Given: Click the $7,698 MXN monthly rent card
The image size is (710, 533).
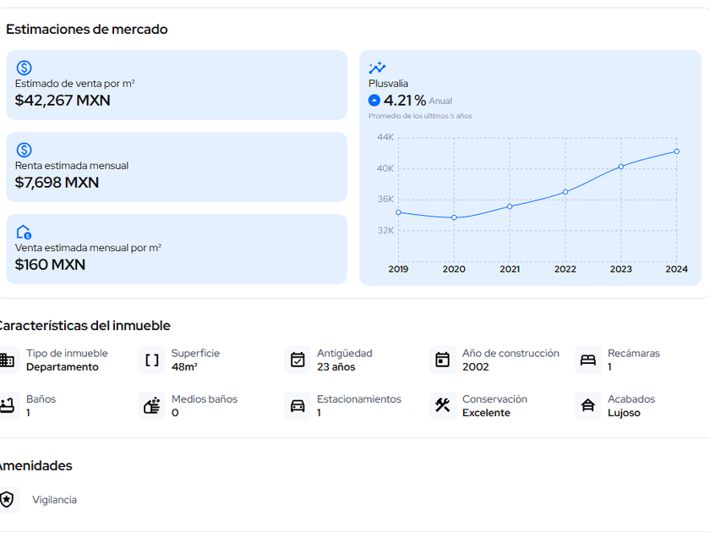Looking at the screenshot, I should click(x=177, y=167).
